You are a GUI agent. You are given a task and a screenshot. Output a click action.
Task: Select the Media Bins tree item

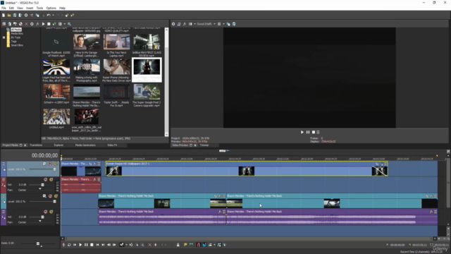pyautogui.click(x=17, y=34)
